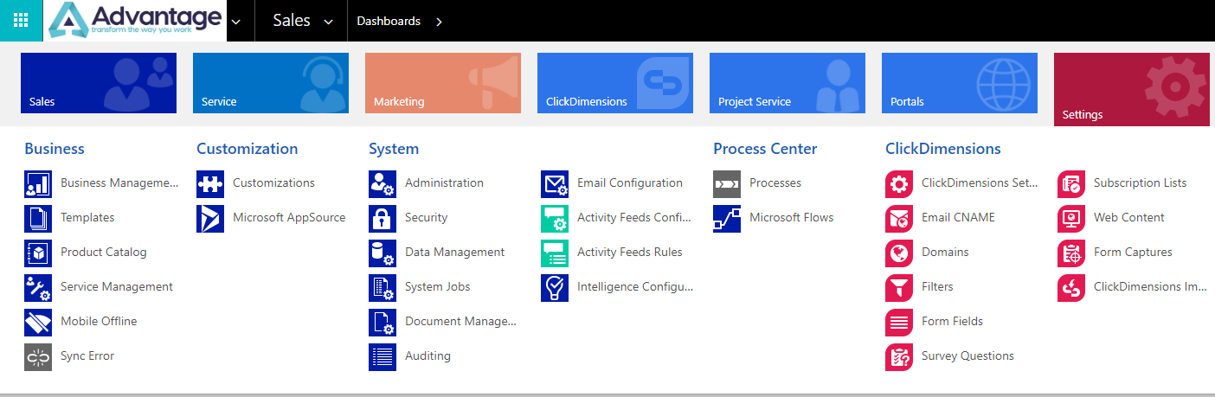Select the Marketing tile

click(443, 83)
